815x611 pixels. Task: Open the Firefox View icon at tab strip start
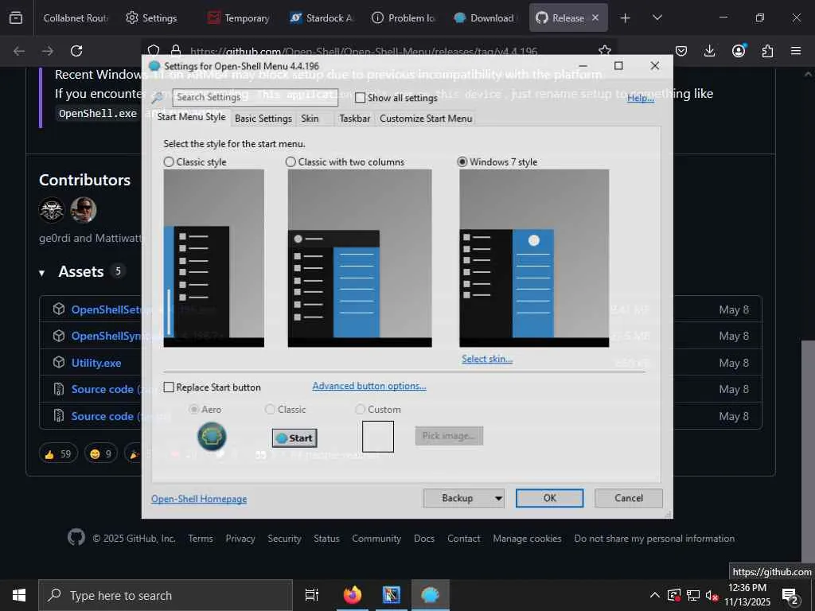coord(16,18)
